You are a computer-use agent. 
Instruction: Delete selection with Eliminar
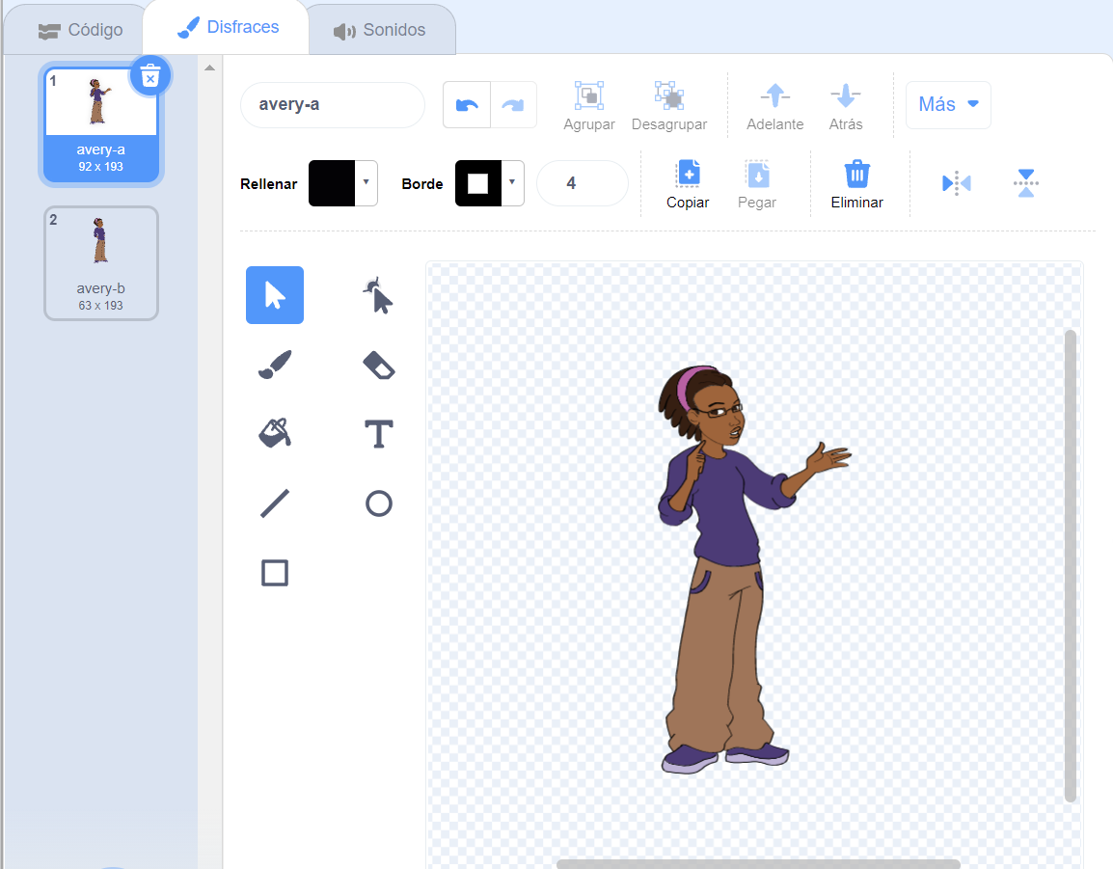tap(856, 184)
